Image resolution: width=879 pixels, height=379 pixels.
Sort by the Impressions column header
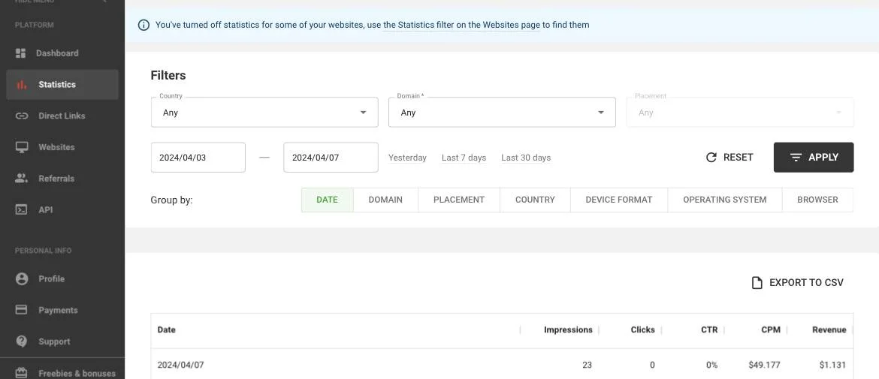568,329
